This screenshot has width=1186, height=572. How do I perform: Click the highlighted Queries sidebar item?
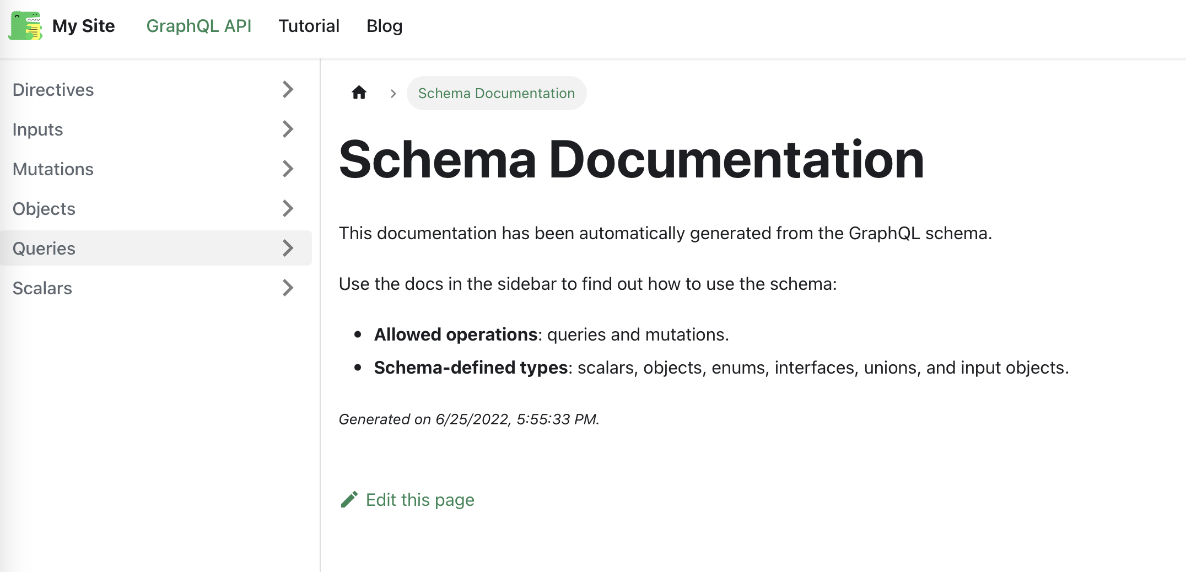point(44,248)
